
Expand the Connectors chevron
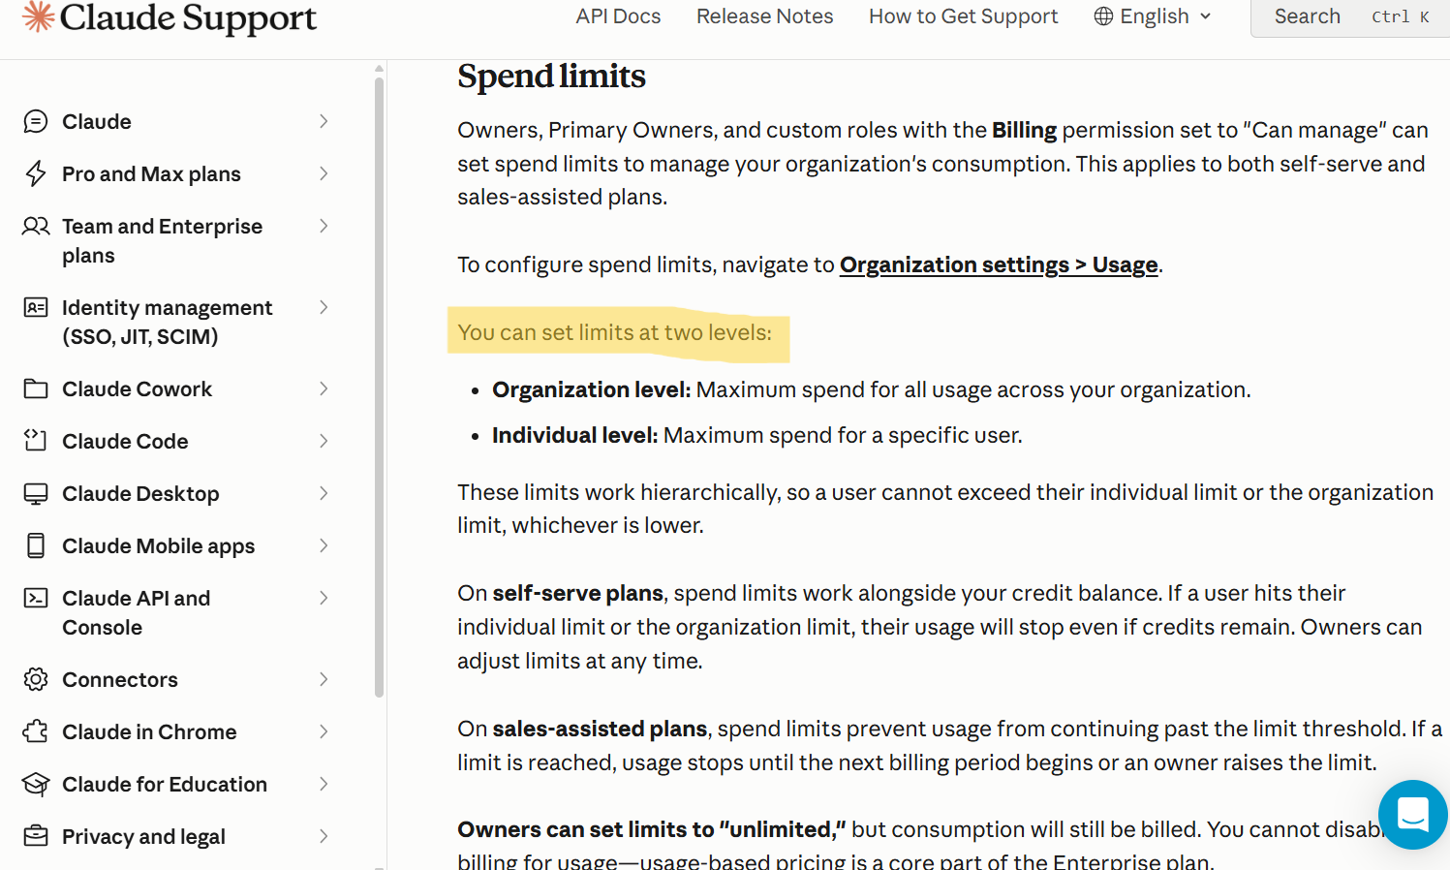pos(324,679)
